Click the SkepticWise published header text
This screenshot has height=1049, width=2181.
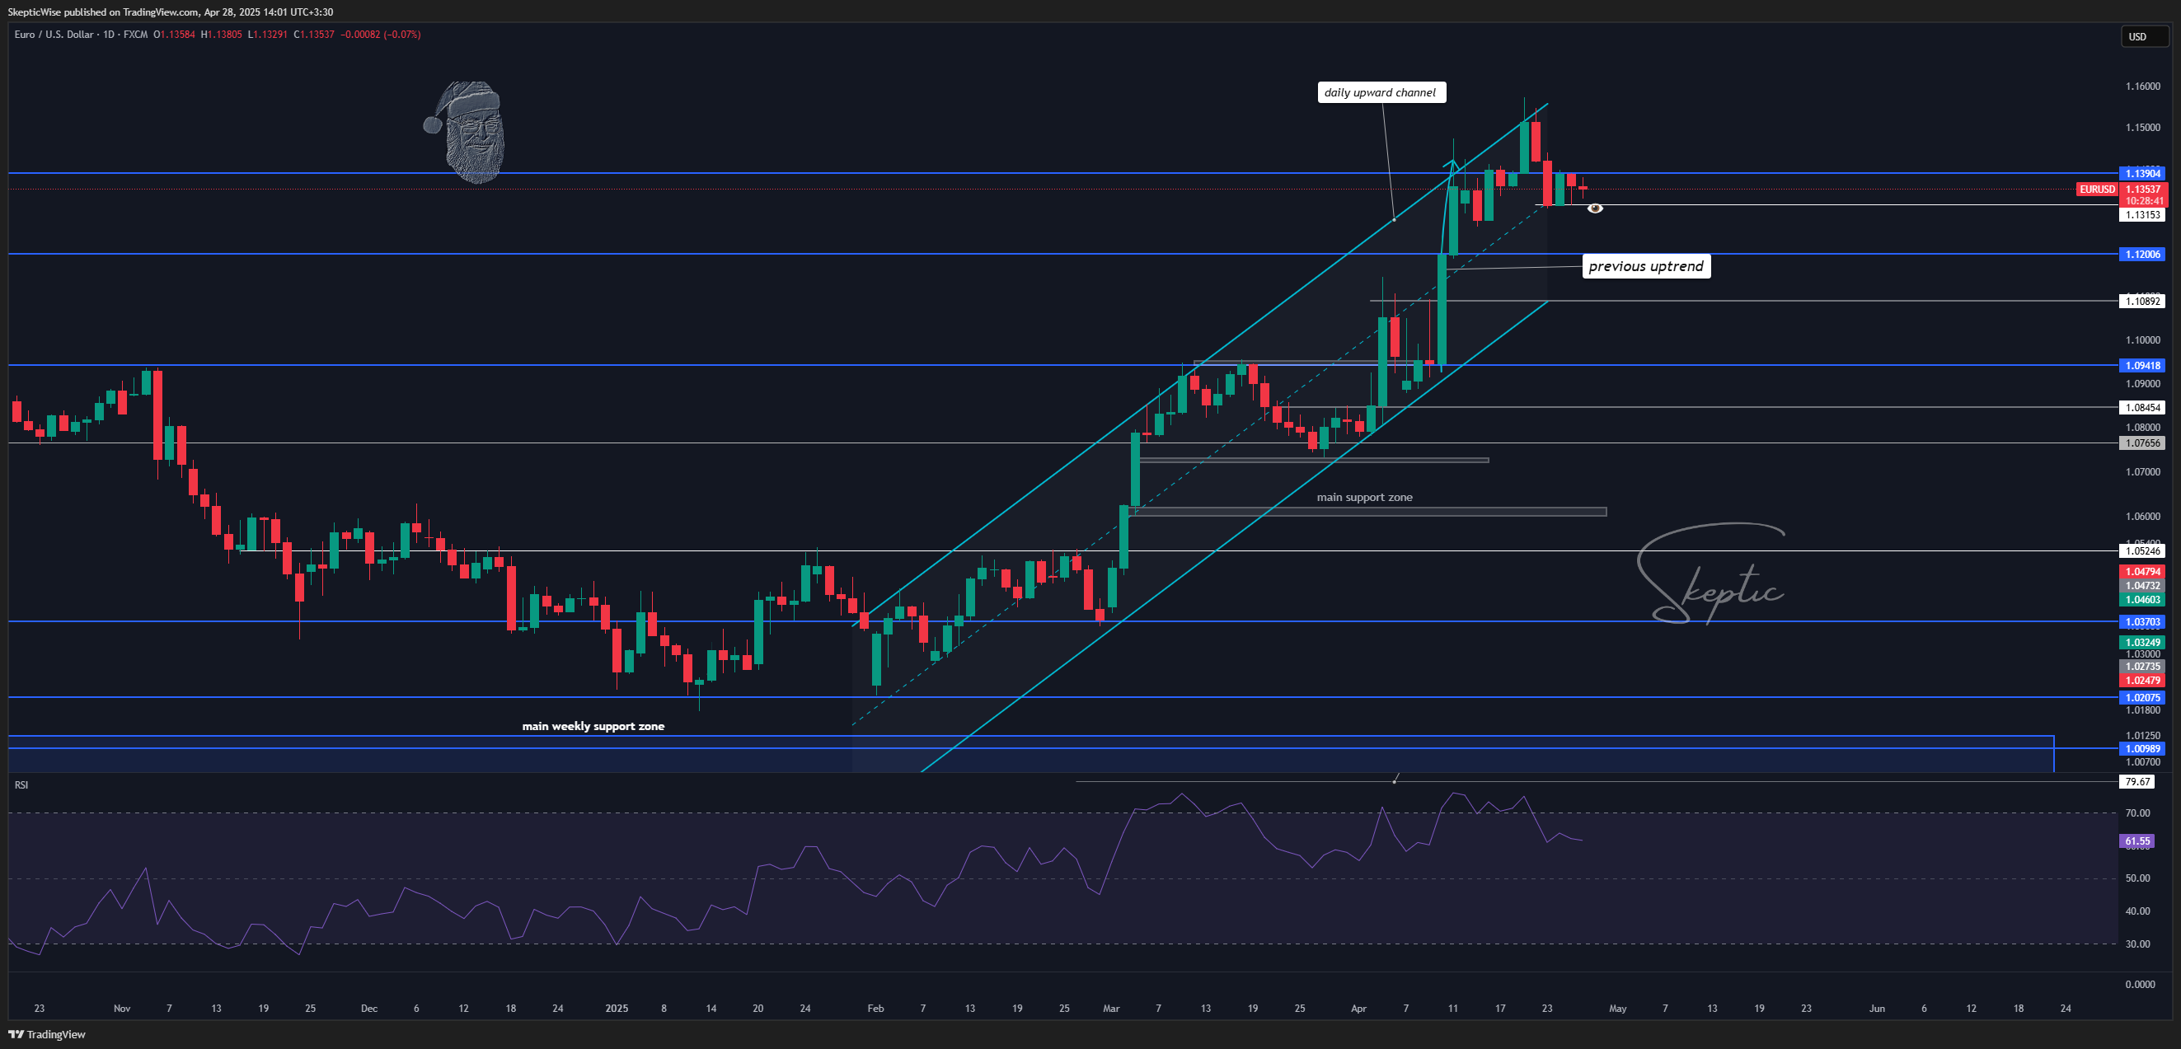pyautogui.click(x=170, y=12)
